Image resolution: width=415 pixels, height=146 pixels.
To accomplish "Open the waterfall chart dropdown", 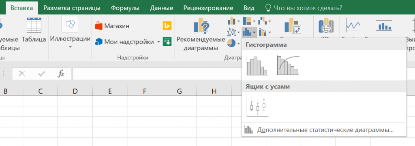I will tap(264, 21).
